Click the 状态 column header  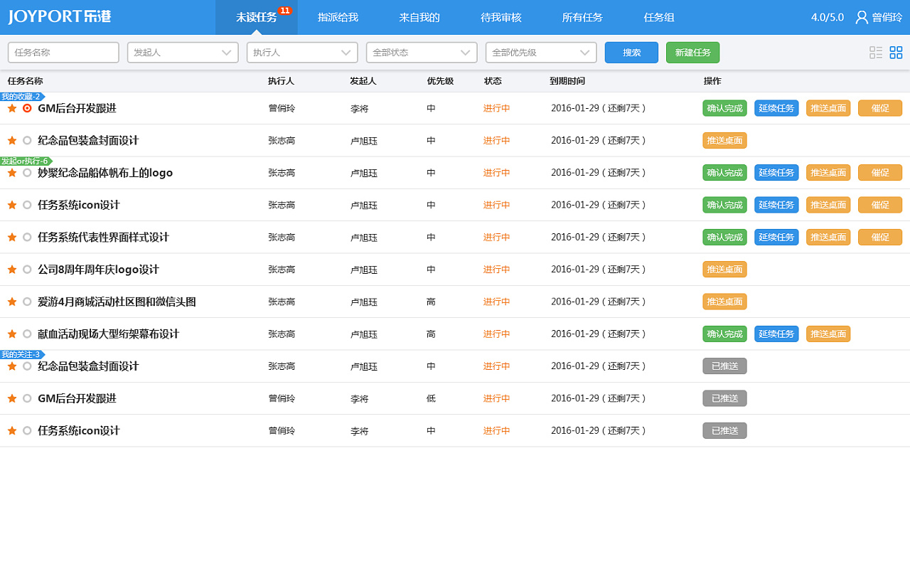[x=493, y=81]
